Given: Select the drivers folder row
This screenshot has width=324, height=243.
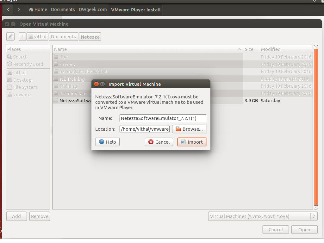Looking at the screenshot, I should (183, 64).
